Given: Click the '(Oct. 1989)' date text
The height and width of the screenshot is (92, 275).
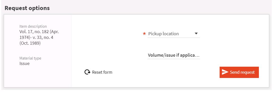Looking at the screenshot, I should (x=30, y=43).
